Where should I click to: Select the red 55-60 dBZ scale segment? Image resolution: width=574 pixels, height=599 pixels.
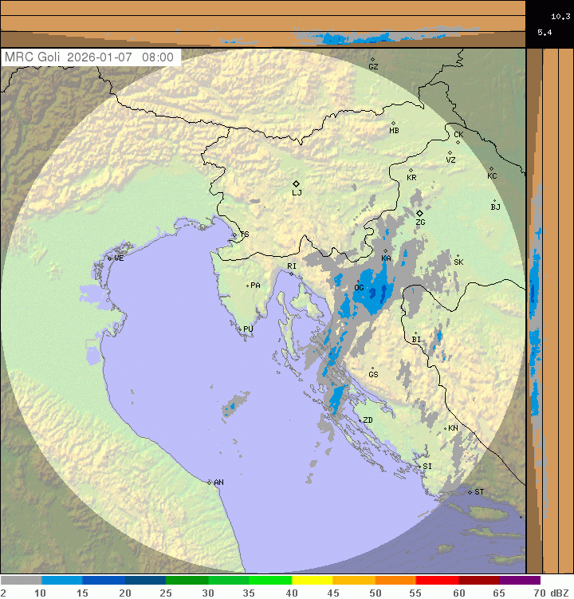[436, 581]
